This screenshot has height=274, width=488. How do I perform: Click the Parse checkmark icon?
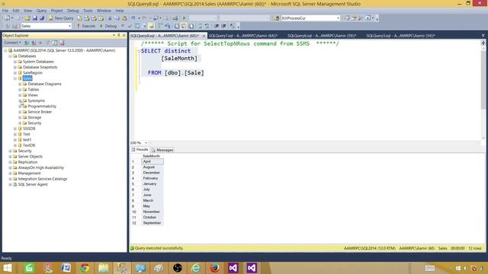(130, 26)
